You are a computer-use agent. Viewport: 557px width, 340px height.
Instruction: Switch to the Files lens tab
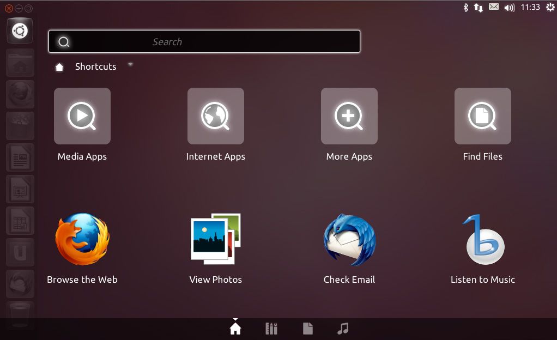[x=307, y=329]
